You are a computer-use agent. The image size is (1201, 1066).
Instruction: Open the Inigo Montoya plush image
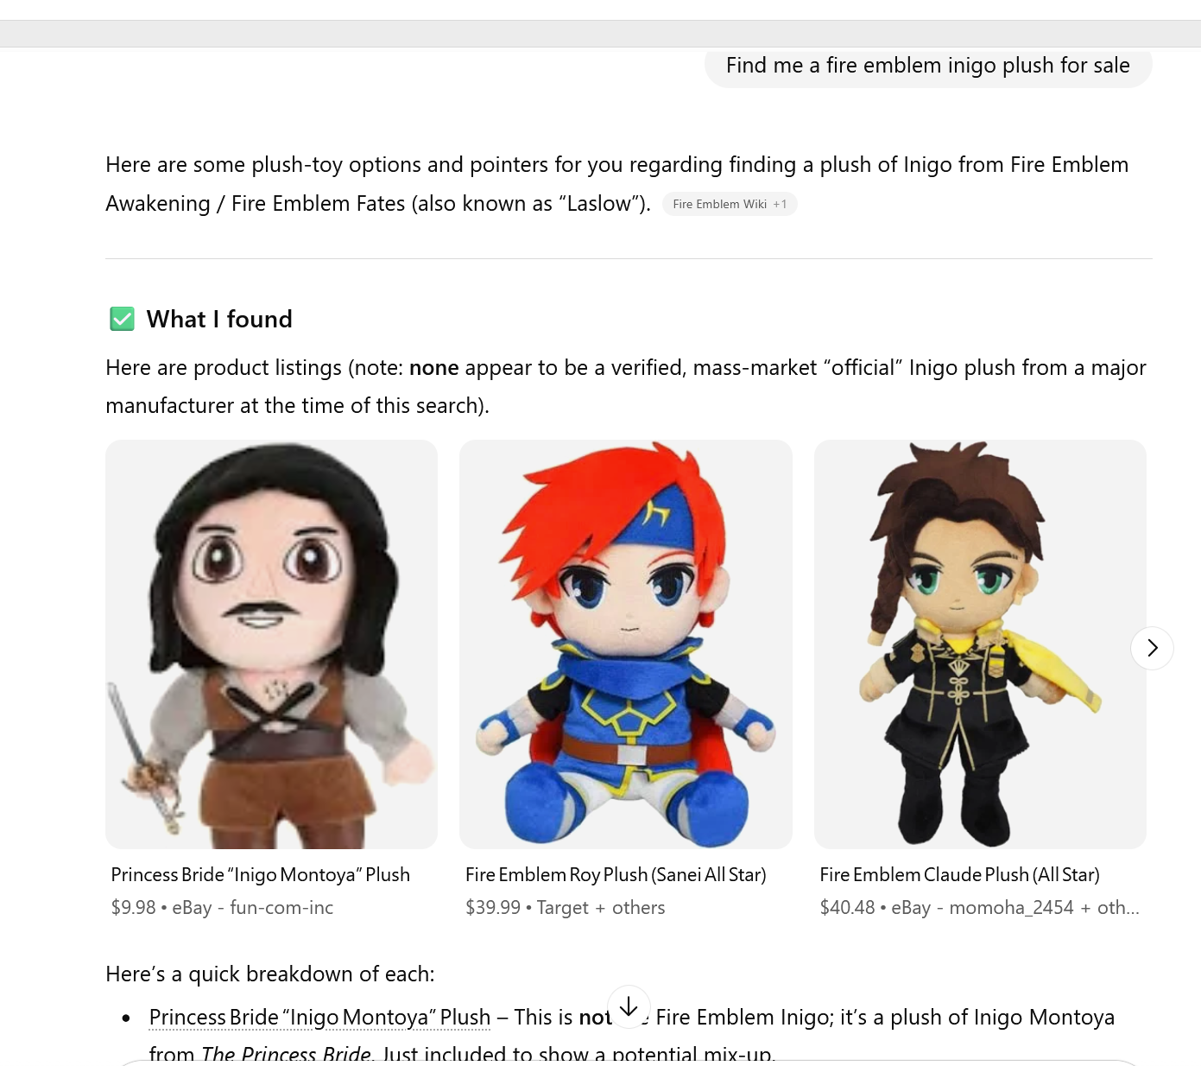[271, 644]
